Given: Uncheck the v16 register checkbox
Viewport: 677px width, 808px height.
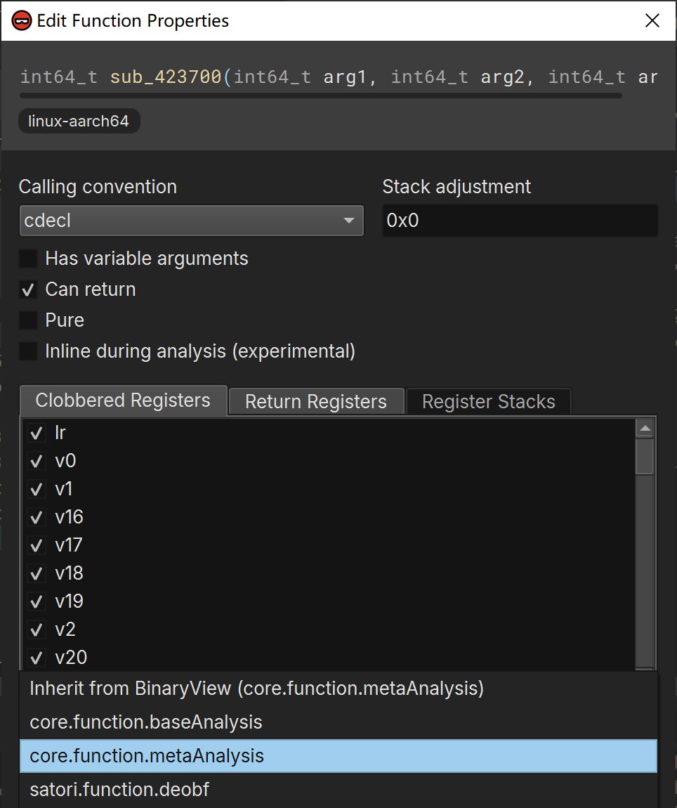Looking at the screenshot, I should (35, 518).
